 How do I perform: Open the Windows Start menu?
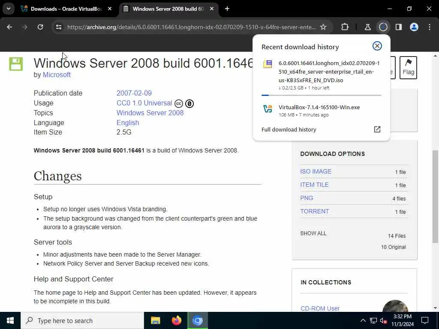pyautogui.click(x=10, y=320)
